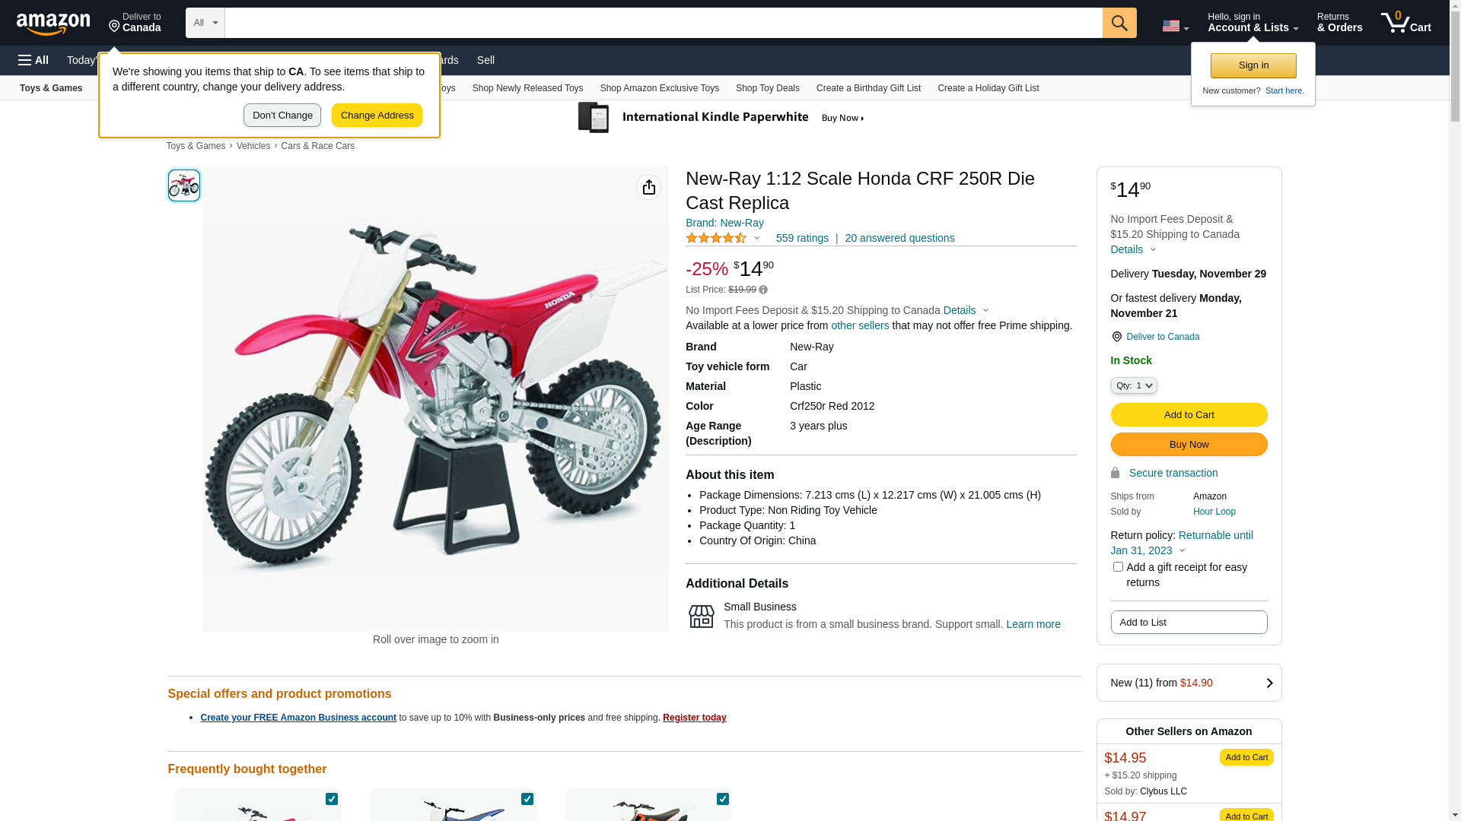Click the List Price info icon
The width and height of the screenshot is (1461, 821).
point(763,290)
